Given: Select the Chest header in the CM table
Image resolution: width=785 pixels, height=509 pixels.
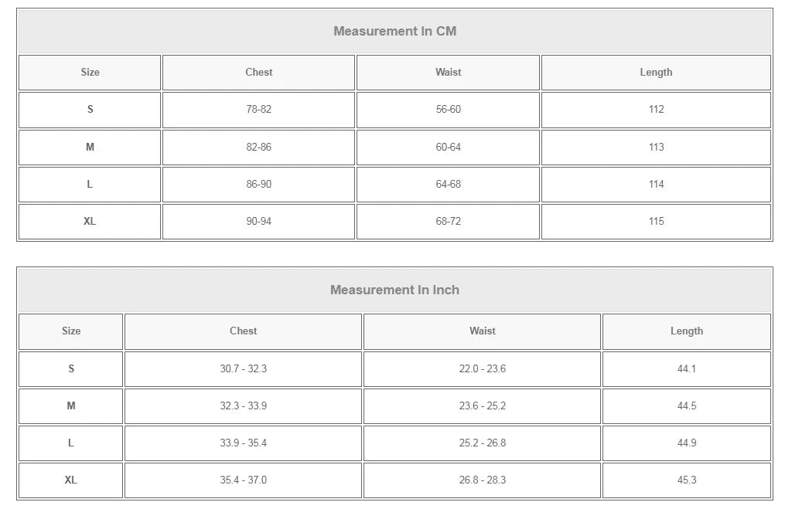Looking at the screenshot, I should pos(259,73).
